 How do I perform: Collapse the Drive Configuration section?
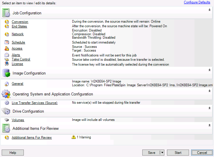tap(209, 108)
